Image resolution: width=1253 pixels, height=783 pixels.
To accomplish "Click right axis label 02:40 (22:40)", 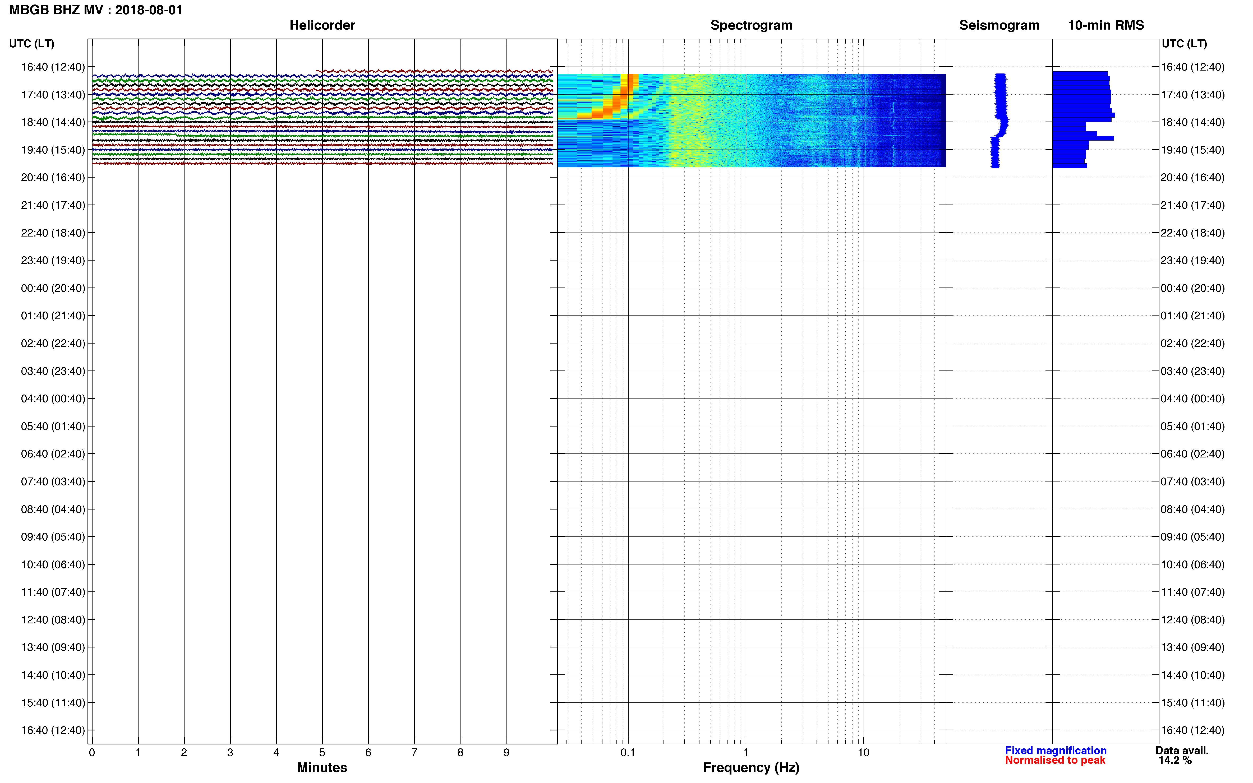I will [x=1192, y=343].
